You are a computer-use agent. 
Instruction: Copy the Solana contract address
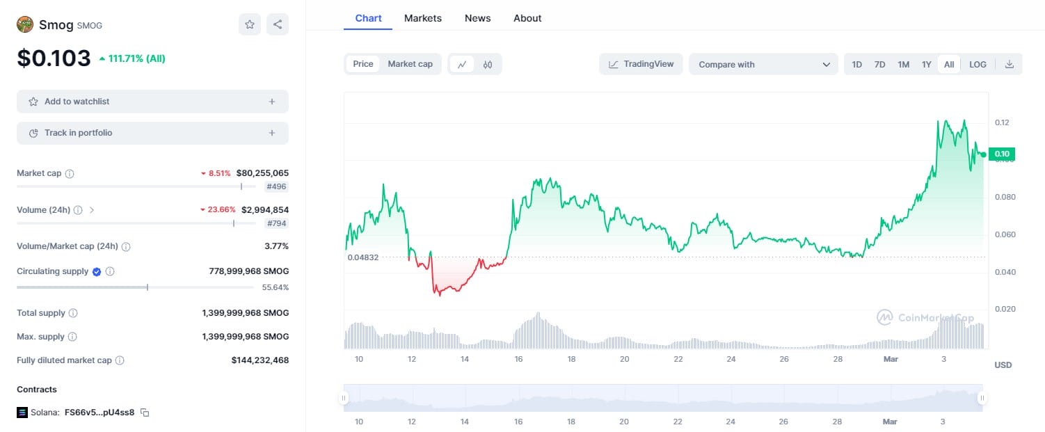145,413
